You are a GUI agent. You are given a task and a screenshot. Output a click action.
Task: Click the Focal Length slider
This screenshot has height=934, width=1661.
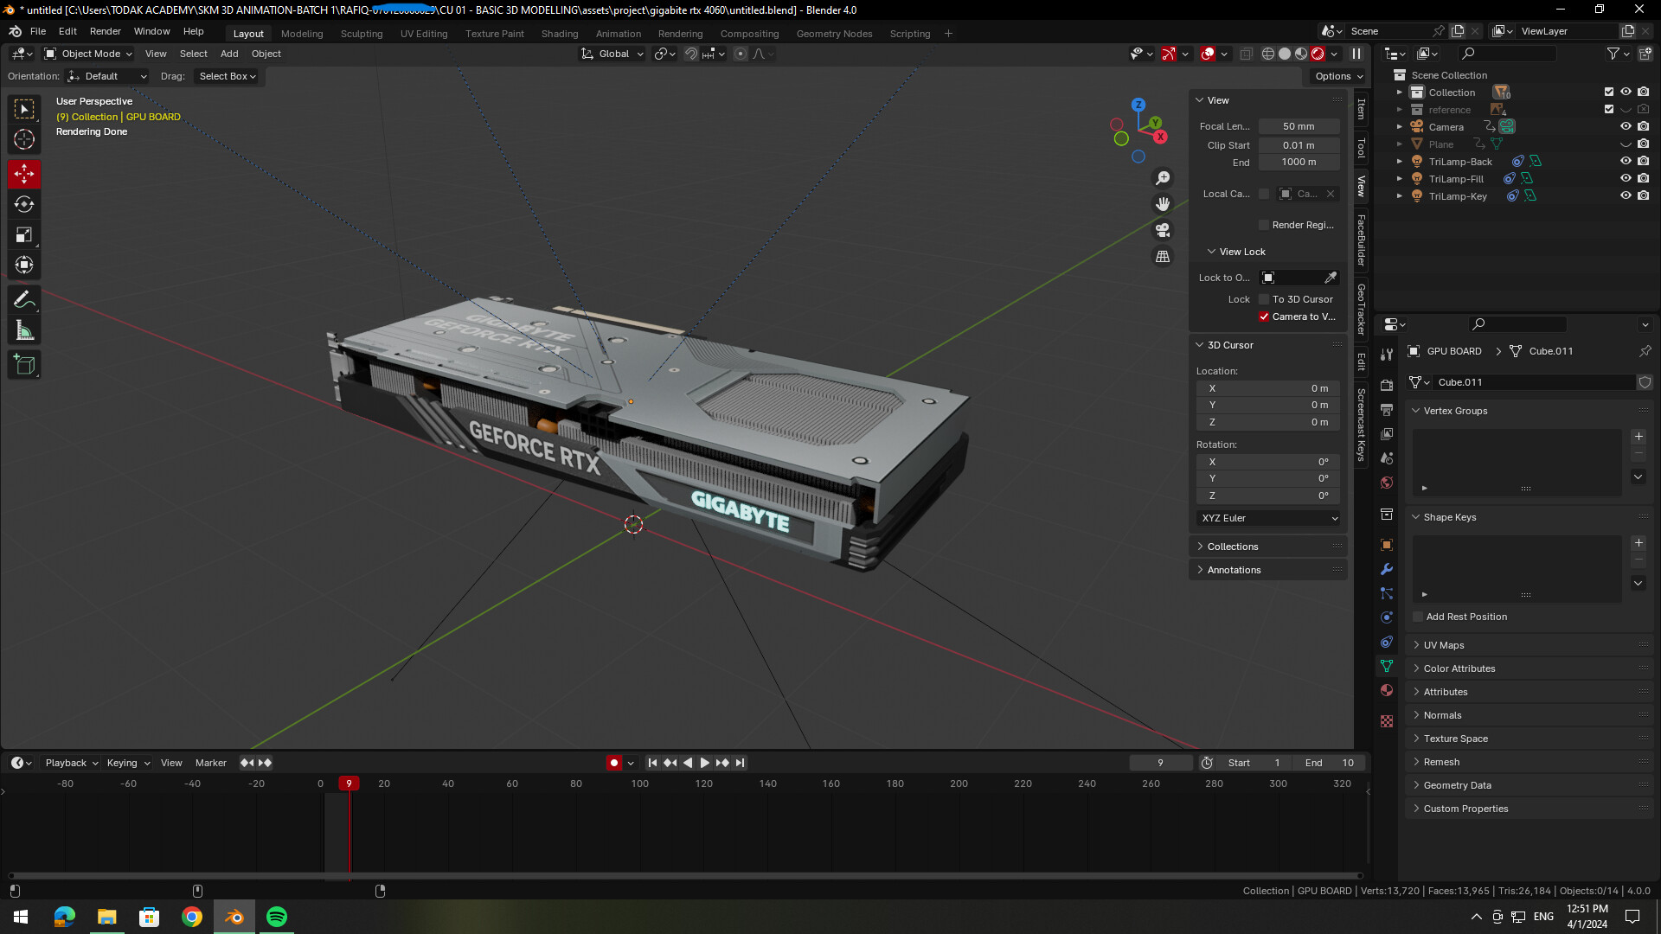click(x=1298, y=126)
